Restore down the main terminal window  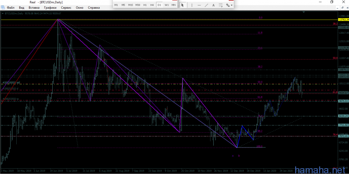[332, 2]
